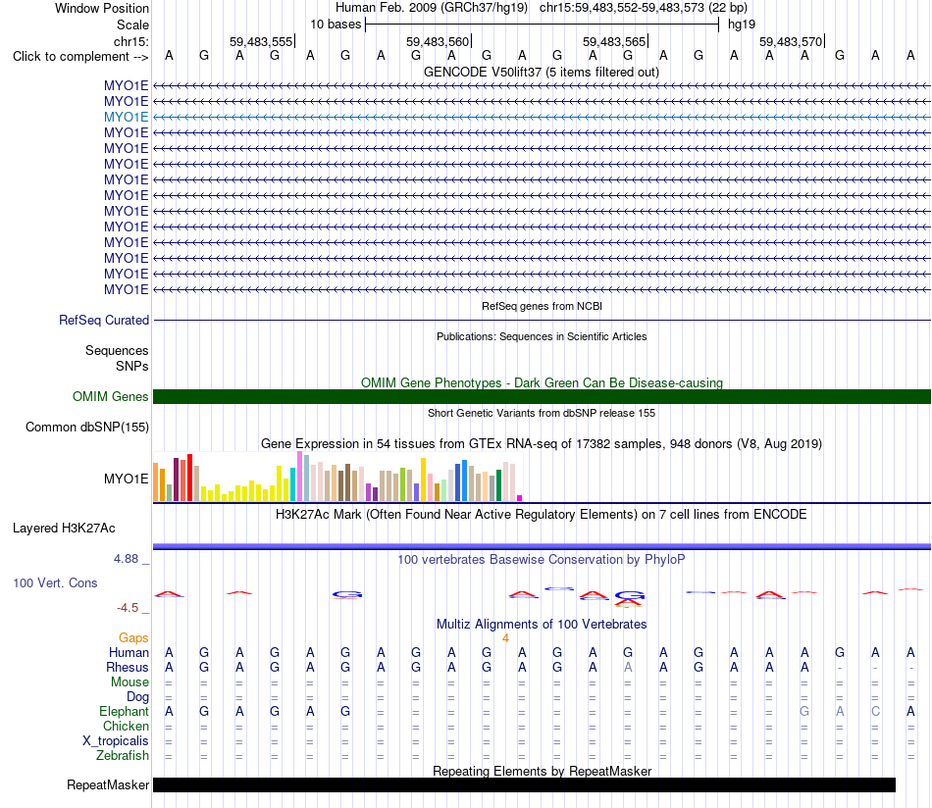
Task: Click 'Click to complement -->' base label
Action: click(80, 57)
